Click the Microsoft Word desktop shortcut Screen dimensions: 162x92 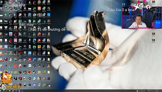(x=34, y=59)
